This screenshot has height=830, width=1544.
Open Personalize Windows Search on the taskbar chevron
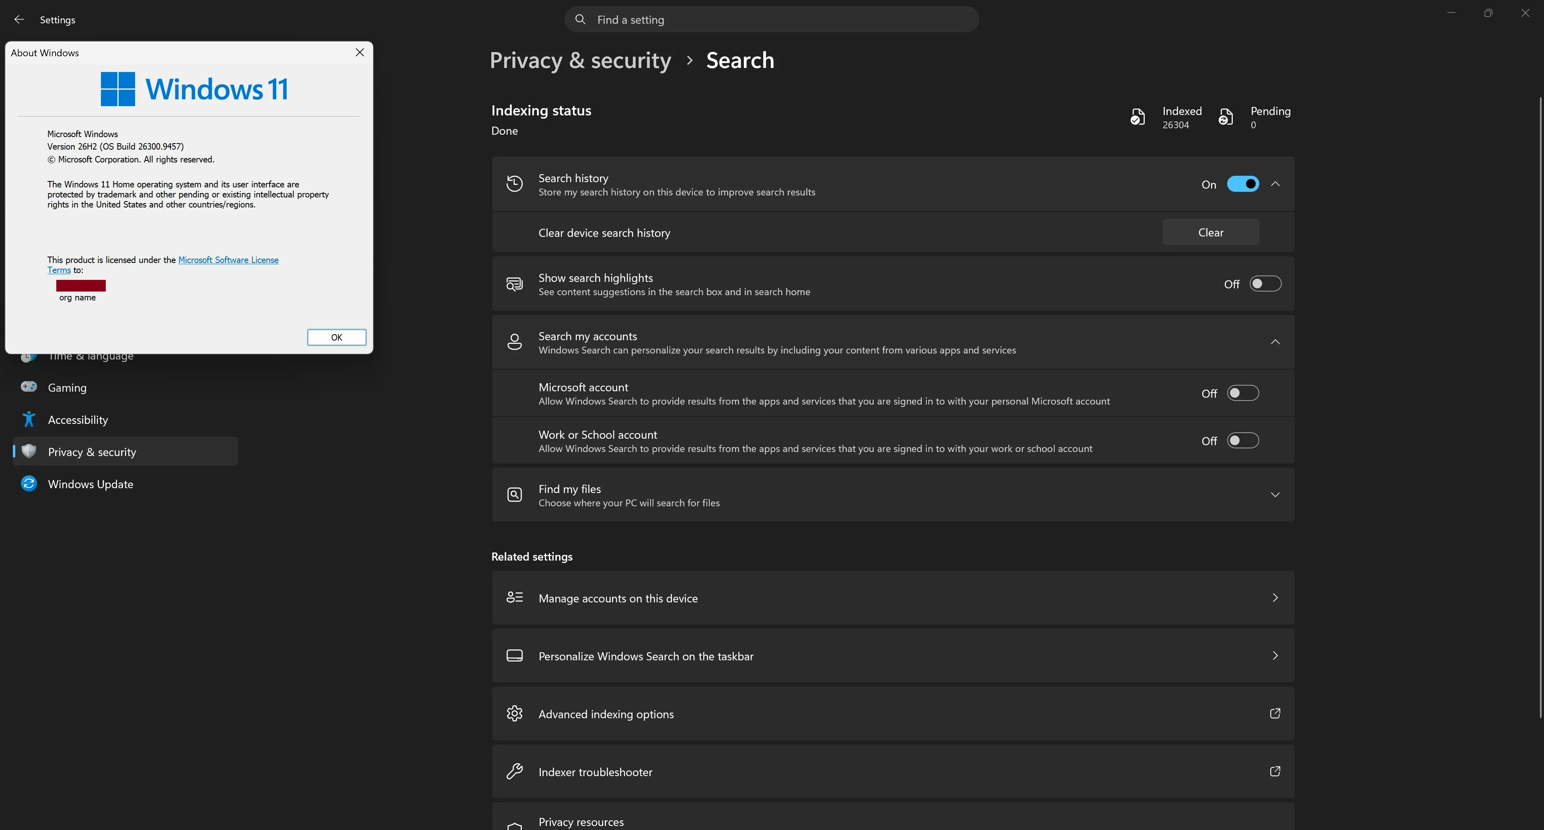tap(1275, 656)
